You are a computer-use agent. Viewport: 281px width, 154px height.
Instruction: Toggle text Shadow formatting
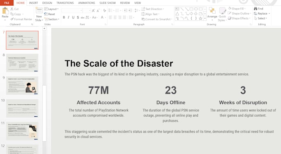78,17
